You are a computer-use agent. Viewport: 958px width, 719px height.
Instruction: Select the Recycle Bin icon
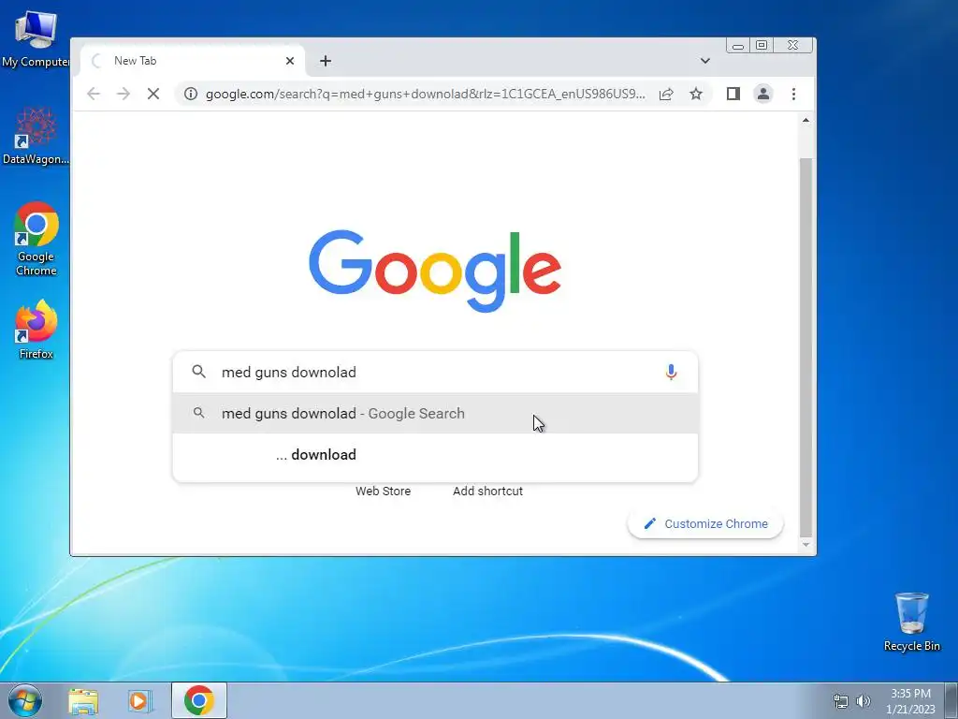911,622
